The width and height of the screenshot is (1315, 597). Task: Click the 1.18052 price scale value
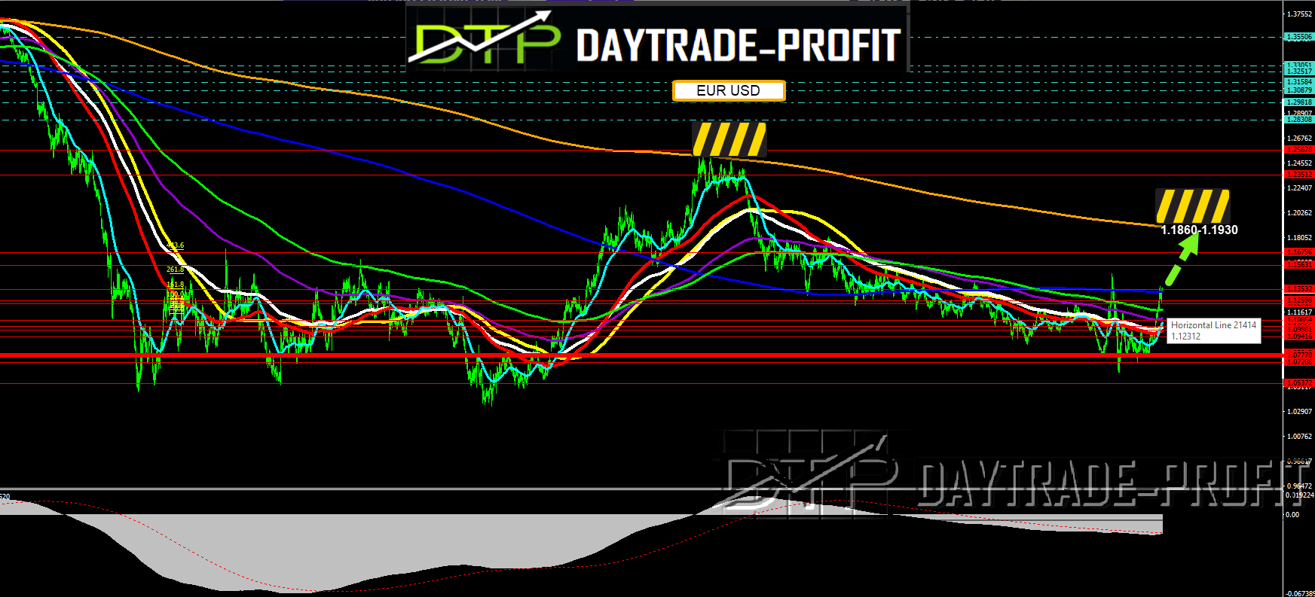[1299, 238]
